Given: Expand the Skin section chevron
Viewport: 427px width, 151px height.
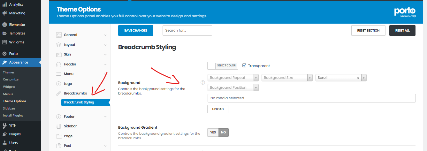Looking at the screenshot, I should pos(105,55).
